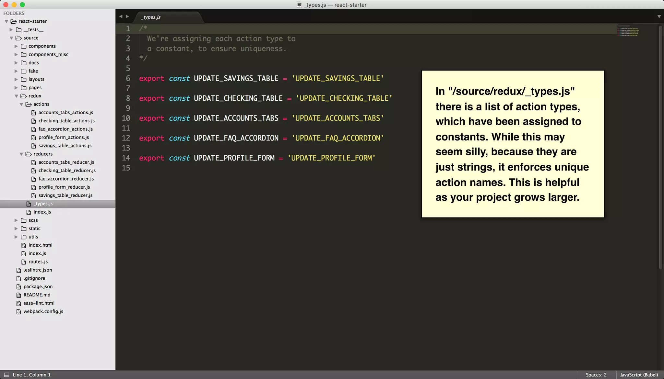The height and width of the screenshot is (379, 664).
Task: Expand the __tests__ folder arrow
Action: 11,30
